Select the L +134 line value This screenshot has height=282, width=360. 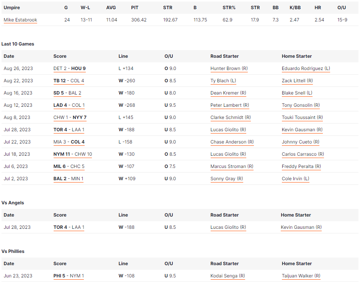coord(126,68)
